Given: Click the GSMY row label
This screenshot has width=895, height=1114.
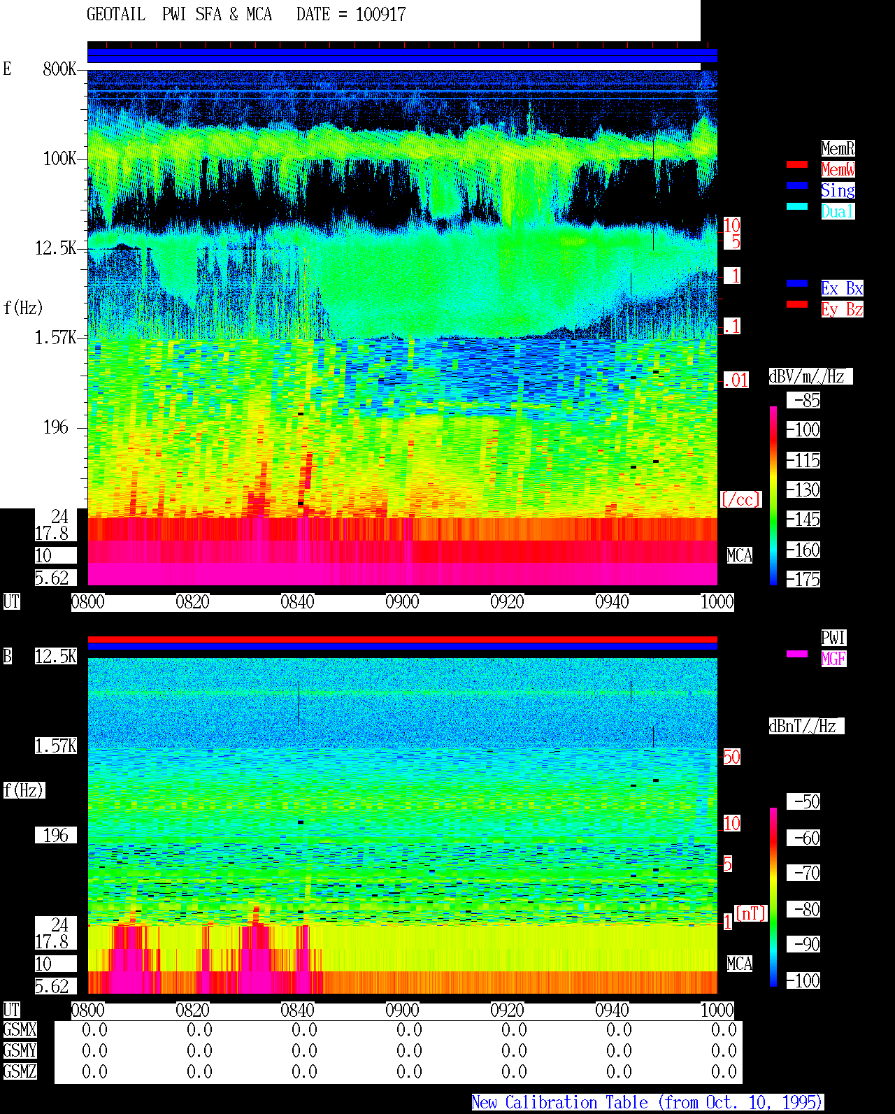Looking at the screenshot, I should click(x=20, y=1050).
